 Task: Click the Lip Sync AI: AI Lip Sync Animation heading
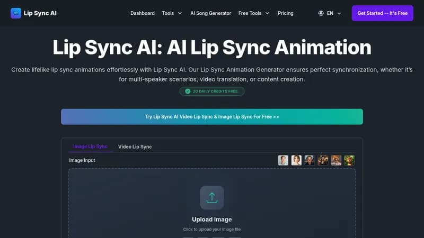click(x=211, y=47)
